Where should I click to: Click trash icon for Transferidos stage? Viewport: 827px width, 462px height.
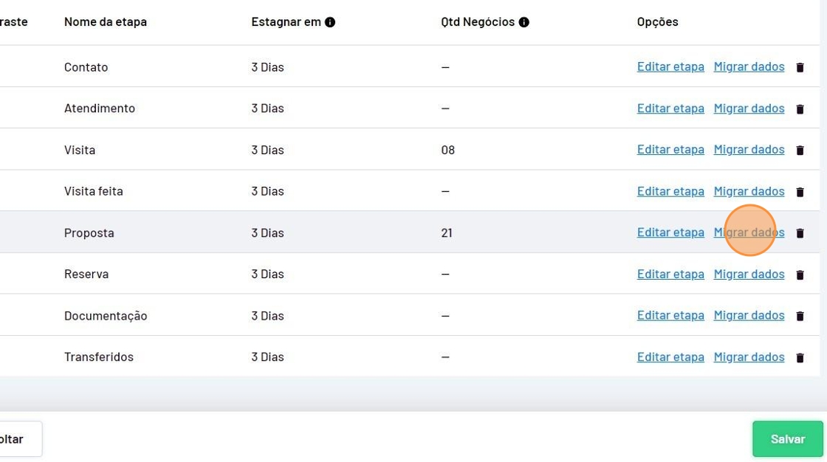tap(800, 358)
